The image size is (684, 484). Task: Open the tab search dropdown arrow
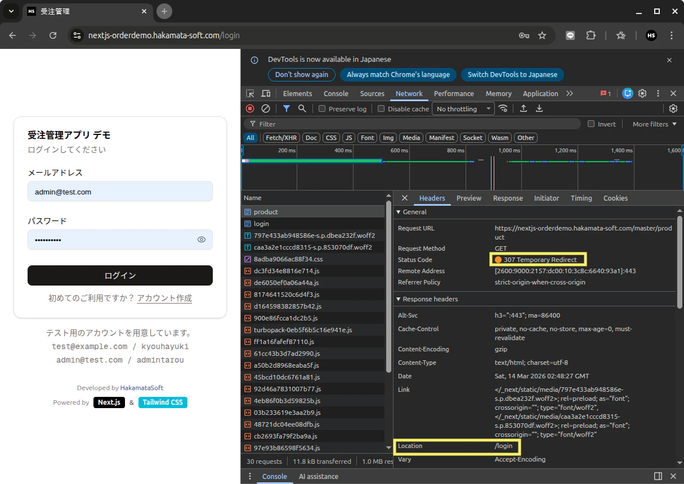11,11
